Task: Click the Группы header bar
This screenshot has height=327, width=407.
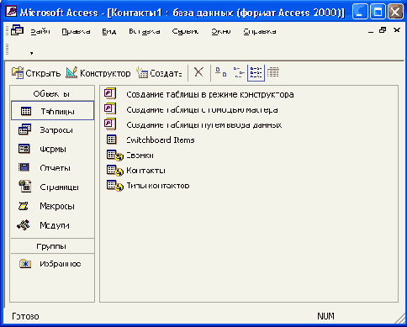Action: [52, 246]
